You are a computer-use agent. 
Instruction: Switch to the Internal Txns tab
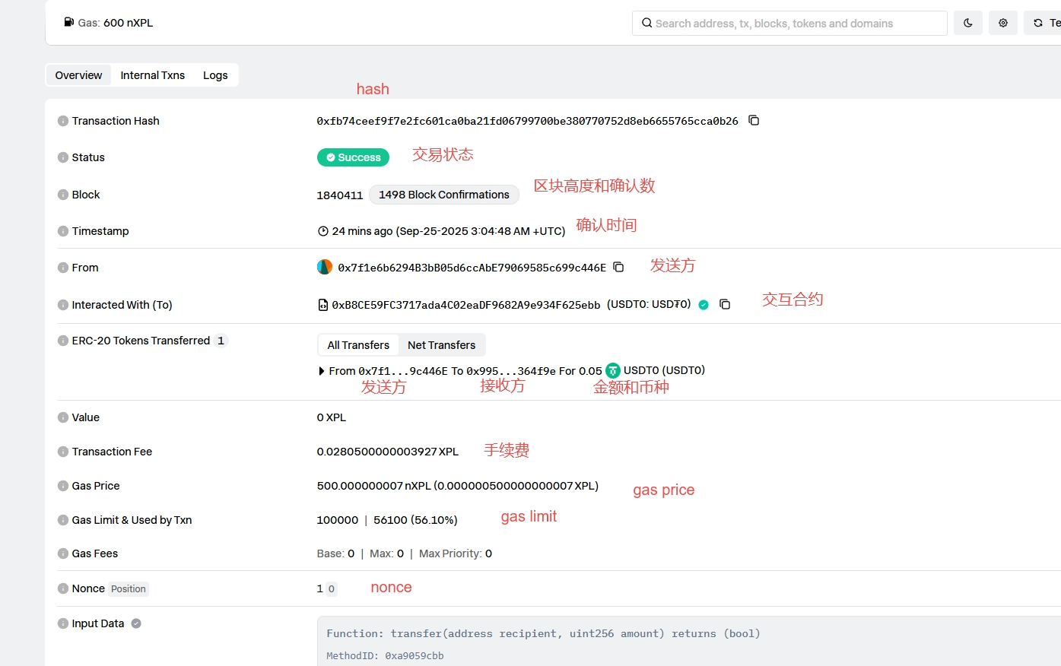(152, 75)
